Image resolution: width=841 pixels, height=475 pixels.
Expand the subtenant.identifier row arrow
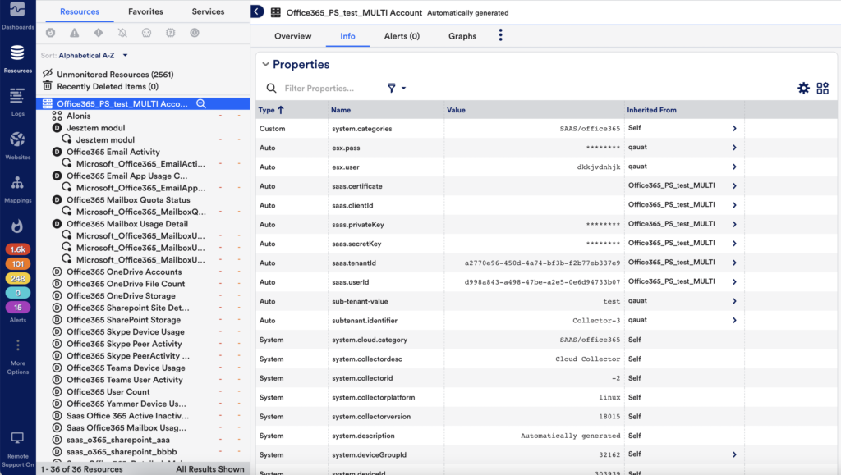click(735, 320)
